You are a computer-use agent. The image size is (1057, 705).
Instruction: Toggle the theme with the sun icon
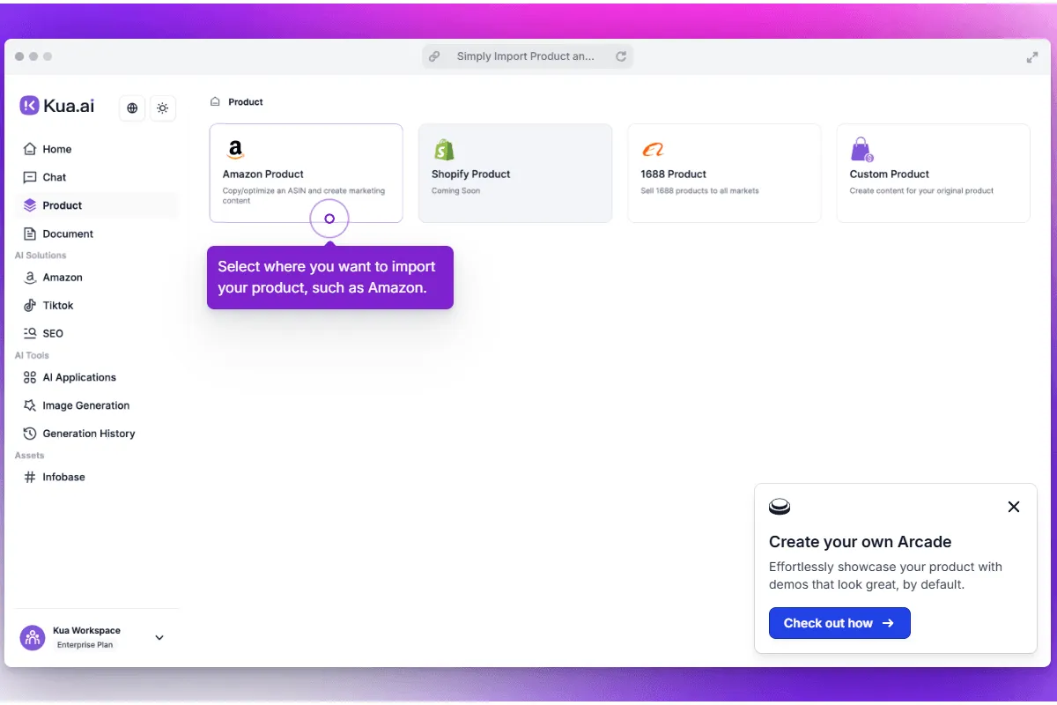162,108
